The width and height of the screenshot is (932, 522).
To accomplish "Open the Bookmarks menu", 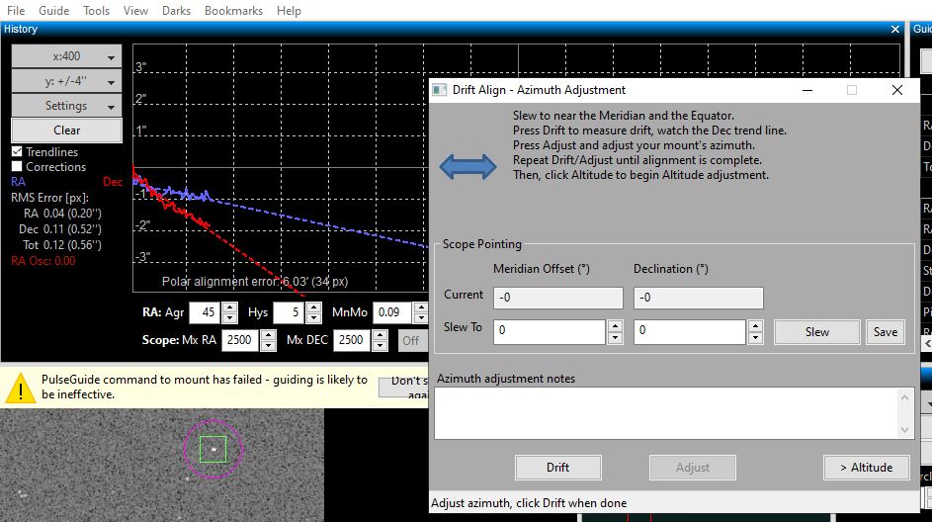I will (233, 11).
